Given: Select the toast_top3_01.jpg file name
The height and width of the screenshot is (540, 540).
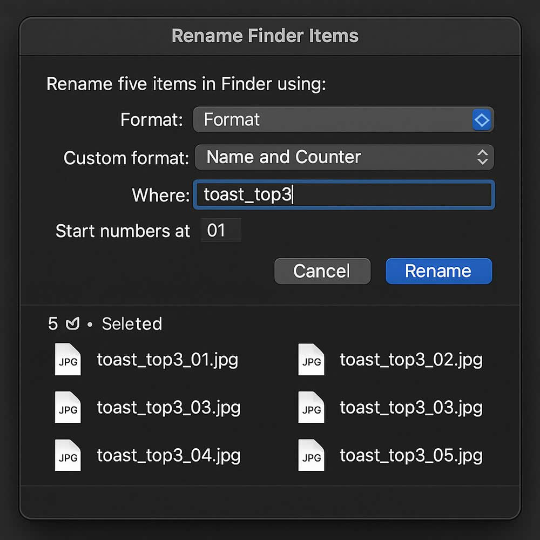Looking at the screenshot, I should [167, 360].
